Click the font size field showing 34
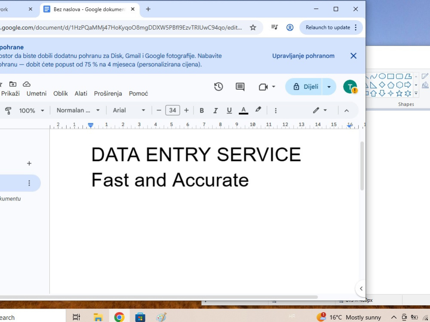Image resolution: width=430 pixels, height=322 pixels. (172, 110)
